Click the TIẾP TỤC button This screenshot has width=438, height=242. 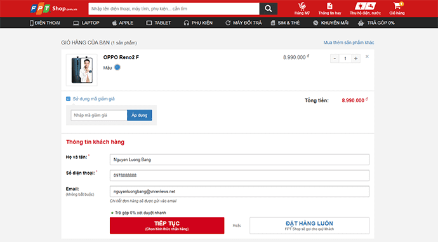[167, 225]
